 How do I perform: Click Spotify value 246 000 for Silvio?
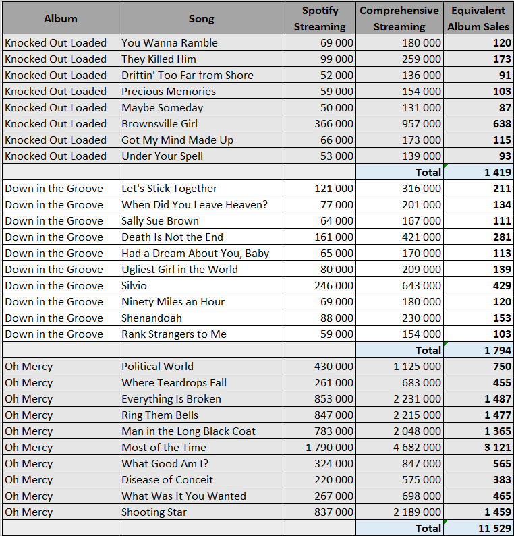coord(320,285)
